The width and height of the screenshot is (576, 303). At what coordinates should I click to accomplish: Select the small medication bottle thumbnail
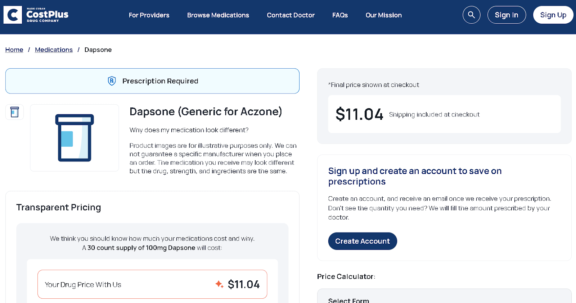[14, 112]
